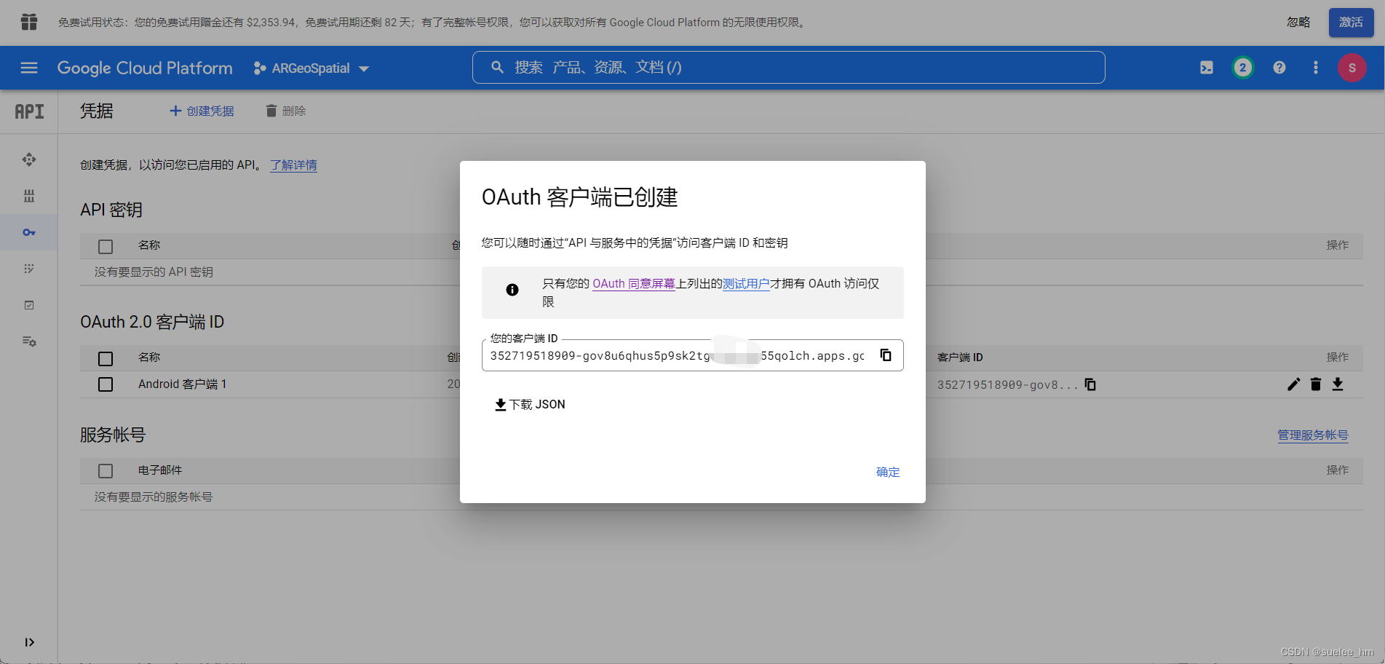Open the account avatar S
Screen dimensions: 1385x664
pyautogui.click(x=1352, y=68)
